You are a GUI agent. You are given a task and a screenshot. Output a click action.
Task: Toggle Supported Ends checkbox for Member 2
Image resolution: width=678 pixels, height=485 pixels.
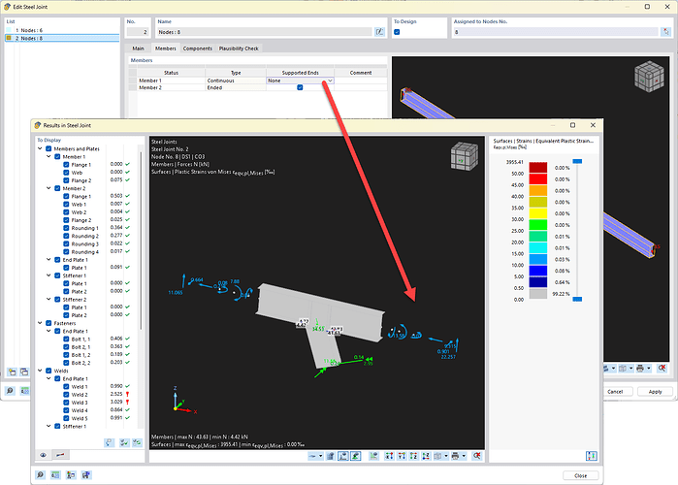point(300,87)
